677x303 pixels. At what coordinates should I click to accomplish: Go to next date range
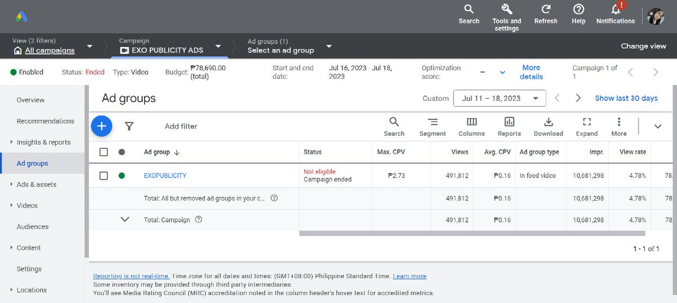pyautogui.click(x=578, y=98)
